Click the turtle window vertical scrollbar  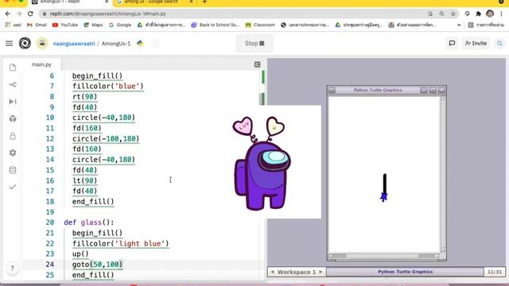pos(443,175)
